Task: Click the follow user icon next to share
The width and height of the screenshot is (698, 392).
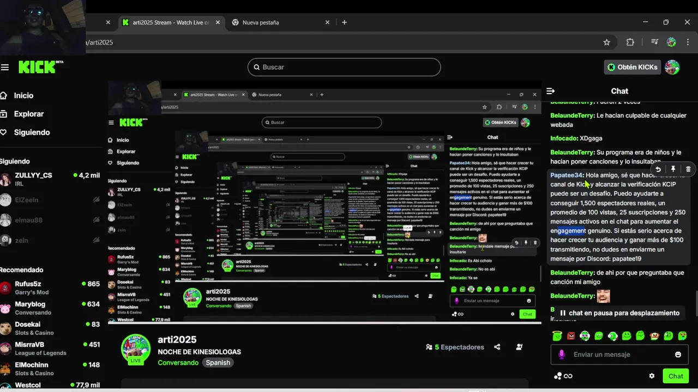Action: click(x=519, y=347)
